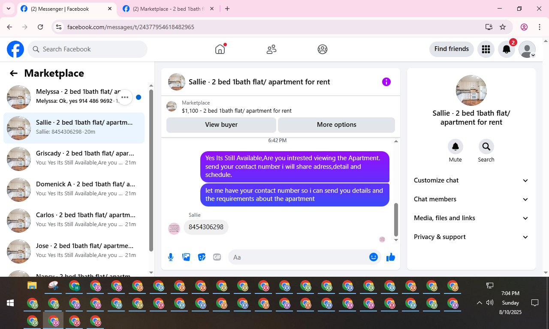Attach a photo with the image icon
Image resolution: width=549 pixels, height=329 pixels.
tap(186, 257)
